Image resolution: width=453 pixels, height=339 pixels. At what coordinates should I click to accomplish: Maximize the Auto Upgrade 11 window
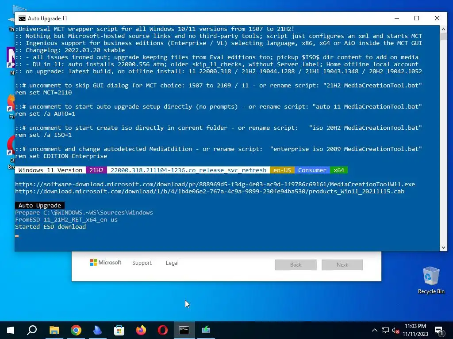417,18
